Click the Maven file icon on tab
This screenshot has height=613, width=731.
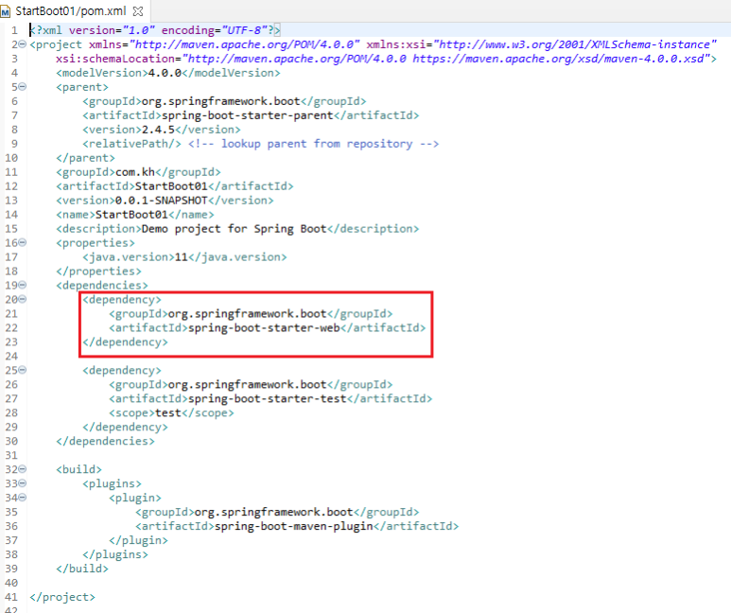tap(6, 11)
